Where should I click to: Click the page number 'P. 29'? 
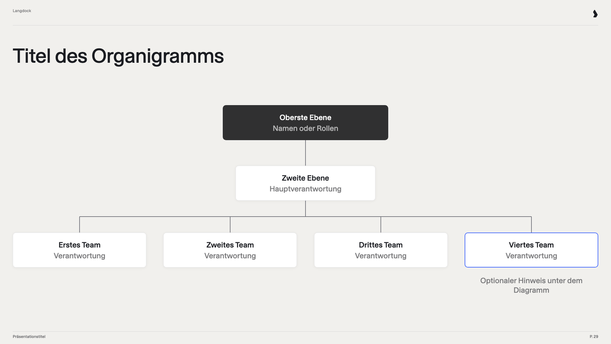point(594,337)
